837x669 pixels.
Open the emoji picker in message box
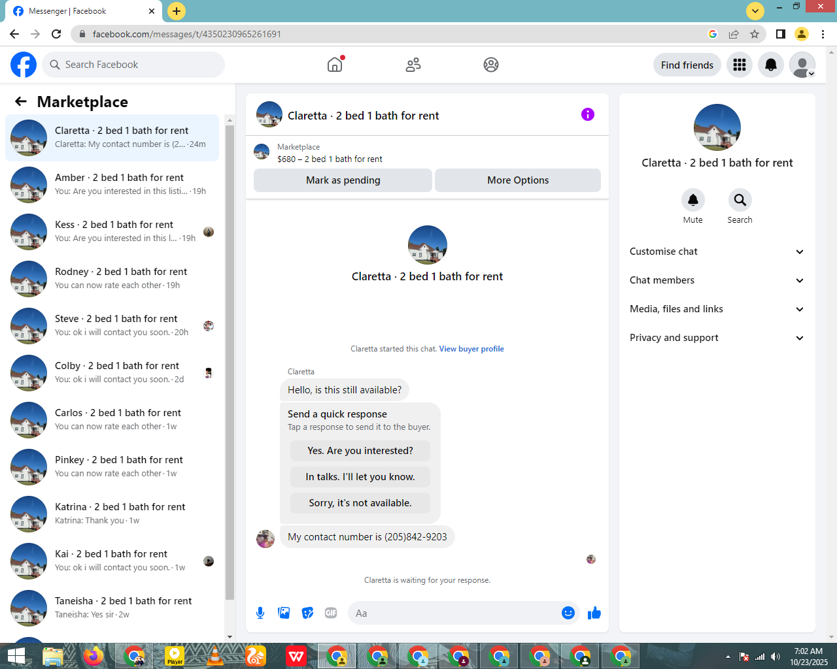[x=568, y=613]
